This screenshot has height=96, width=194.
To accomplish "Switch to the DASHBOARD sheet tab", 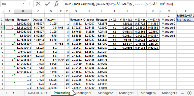I will [x=37, y=93].
